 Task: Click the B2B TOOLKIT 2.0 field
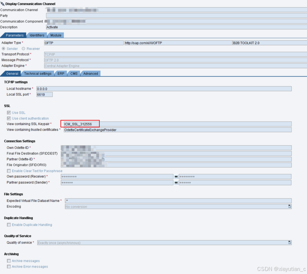tap(270, 43)
